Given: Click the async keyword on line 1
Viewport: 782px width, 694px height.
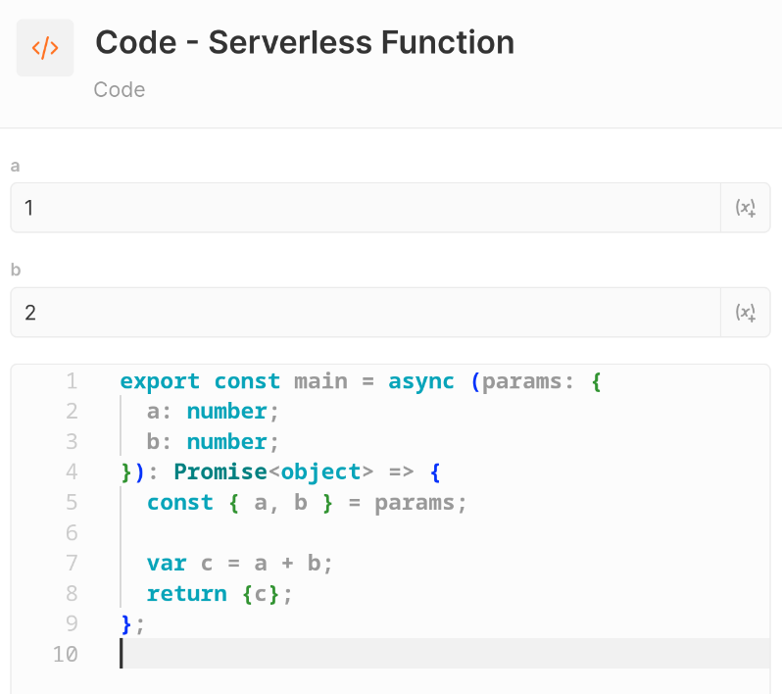Looking at the screenshot, I should [421, 381].
